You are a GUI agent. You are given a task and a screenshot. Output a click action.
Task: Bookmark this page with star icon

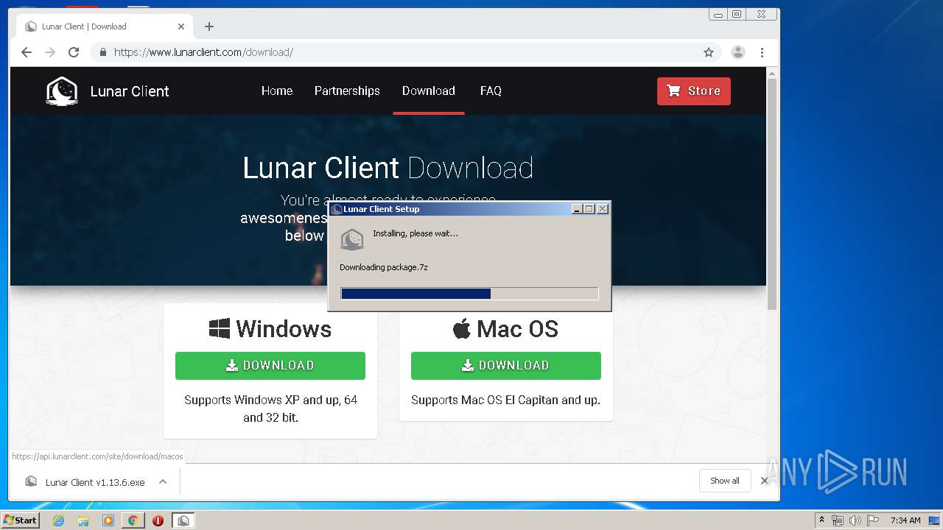(x=709, y=52)
